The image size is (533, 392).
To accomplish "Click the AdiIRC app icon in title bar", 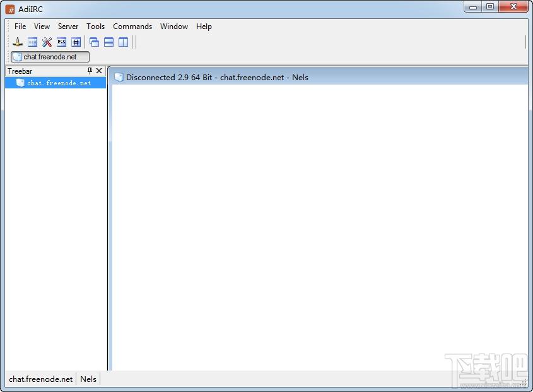I will point(10,9).
